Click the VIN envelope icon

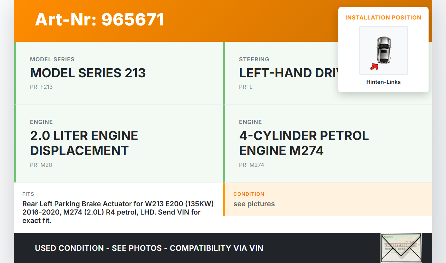401,248
